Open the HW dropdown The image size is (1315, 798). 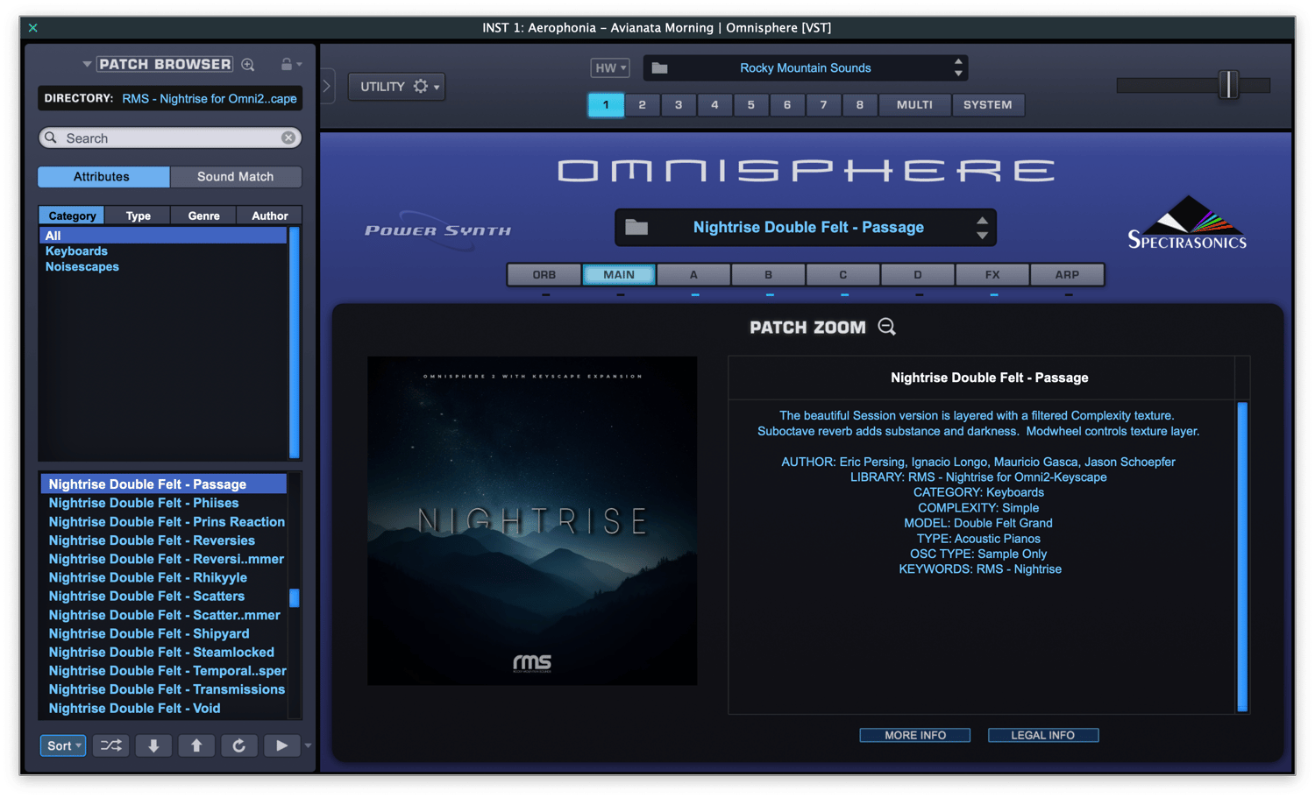[x=610, y=67]
